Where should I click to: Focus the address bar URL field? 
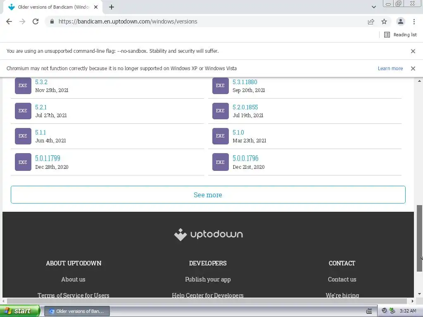pyautogui.click(x=208, y=21)
